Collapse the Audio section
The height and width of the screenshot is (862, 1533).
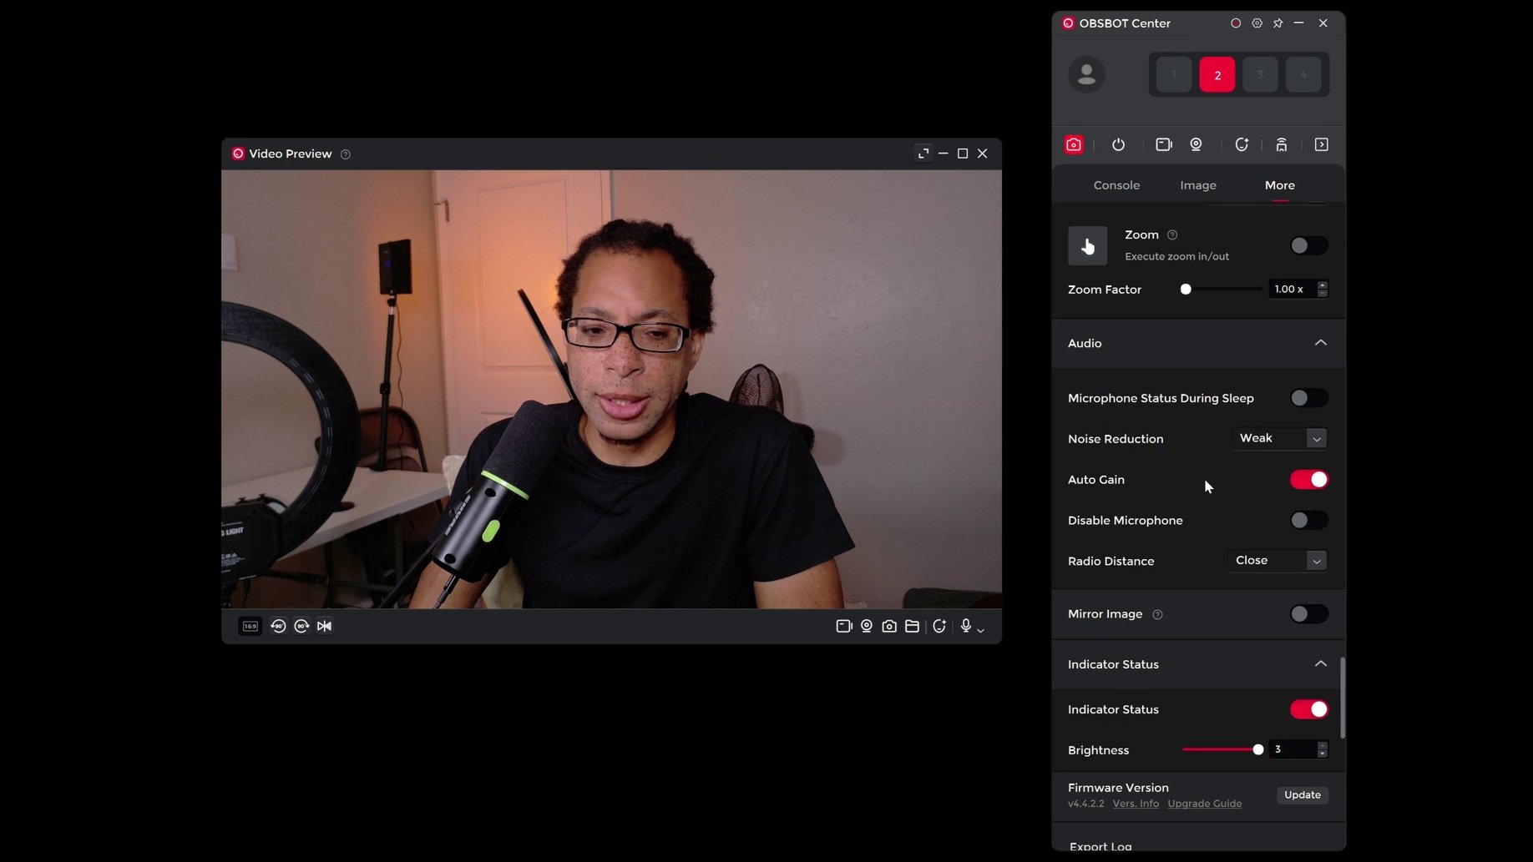tap(1320, 343)
